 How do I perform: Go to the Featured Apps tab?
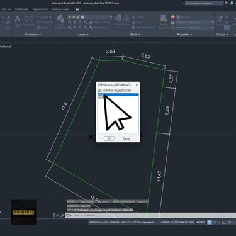pyautogui.click(x=60, y=9)
